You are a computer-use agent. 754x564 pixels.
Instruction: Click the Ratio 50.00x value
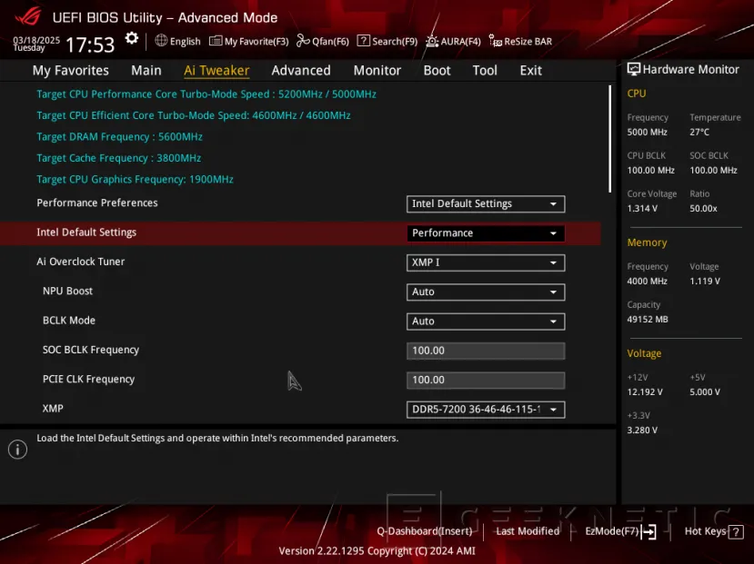pos(703,208)
